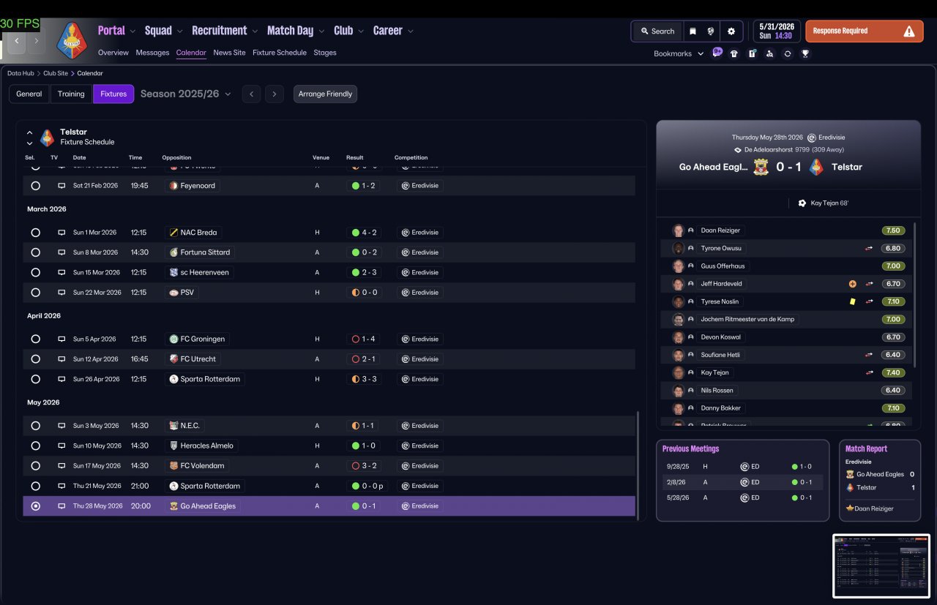Open the shirt bookmark icon

click(x=734, y=53)
